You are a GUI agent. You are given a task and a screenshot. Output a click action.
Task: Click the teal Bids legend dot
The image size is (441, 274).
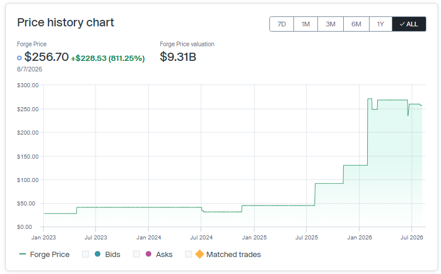click(98, 254)
